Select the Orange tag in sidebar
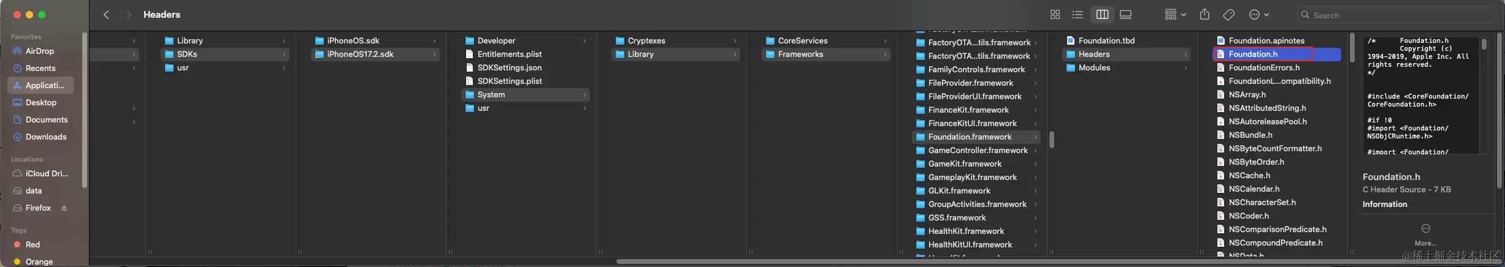This screenshot has height=267, width=1505. (x=39, y=261)
